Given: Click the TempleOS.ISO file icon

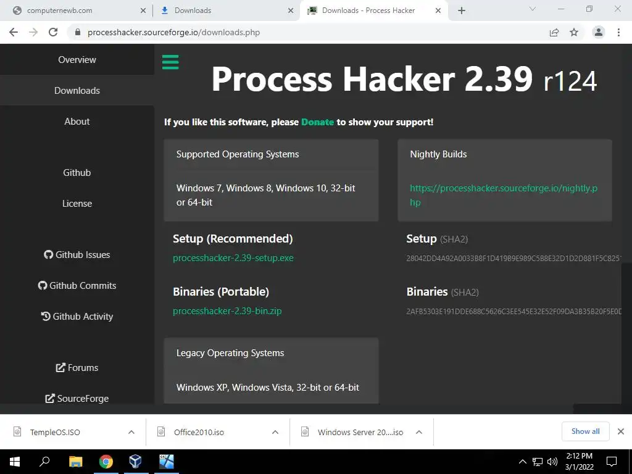Looking at the screenshot, I should [17, 431].
